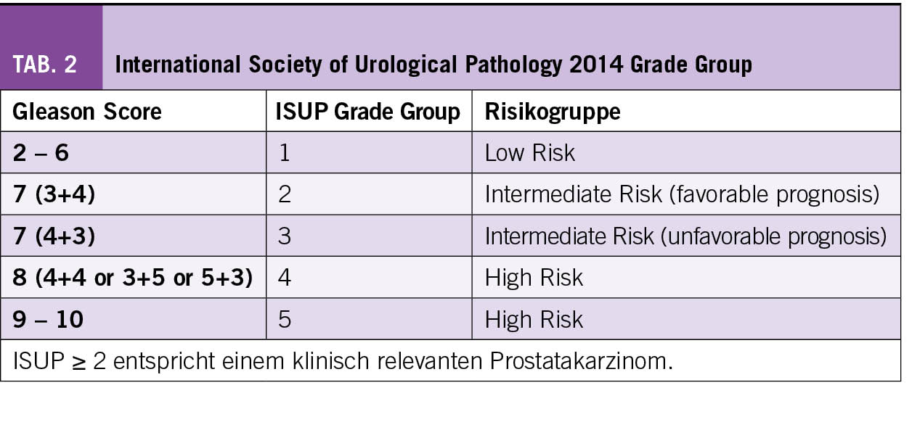Click ISUP Grade Group cell showing 2
Screen dimensions: 912x430
[x=285, y=194]
